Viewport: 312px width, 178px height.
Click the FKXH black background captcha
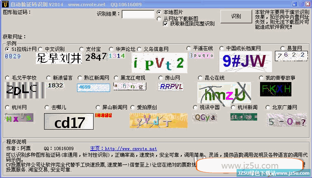point(276,89)
